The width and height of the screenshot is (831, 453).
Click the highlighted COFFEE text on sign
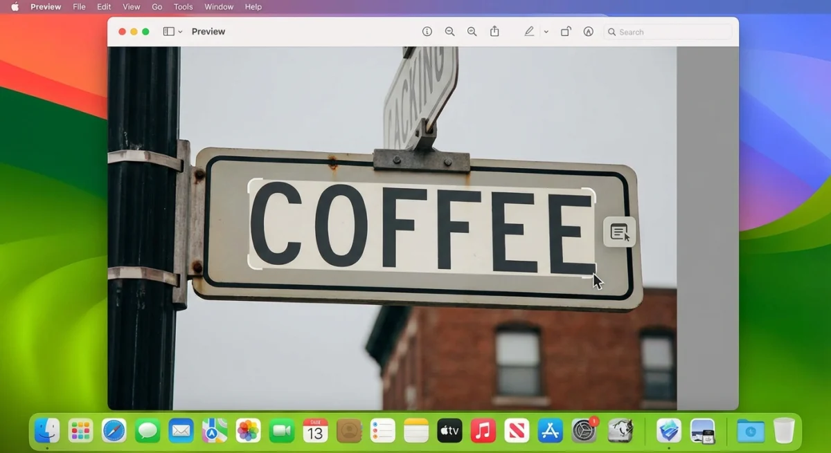422,228
